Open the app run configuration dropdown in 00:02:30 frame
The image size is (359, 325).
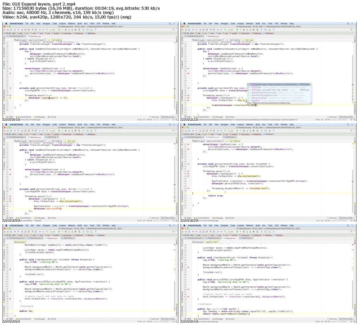click(231, 131)
